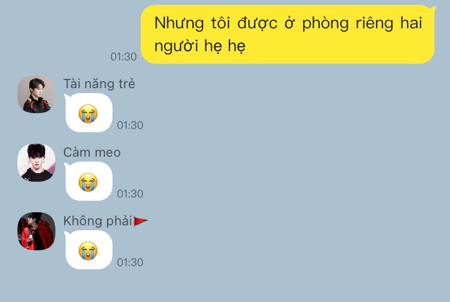
Task: Click the sender name Càm meo
Action: pos(92,152)
